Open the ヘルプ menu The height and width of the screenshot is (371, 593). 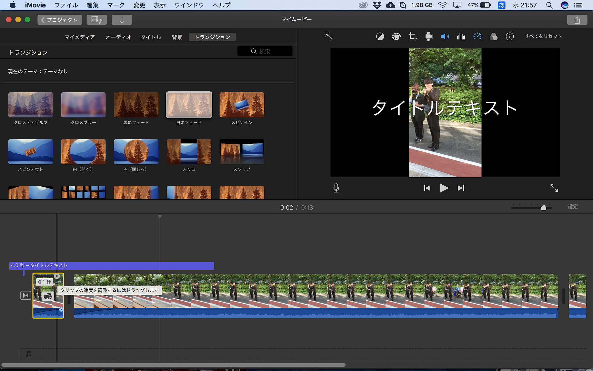pyautogui.click(x=222, y=5)
